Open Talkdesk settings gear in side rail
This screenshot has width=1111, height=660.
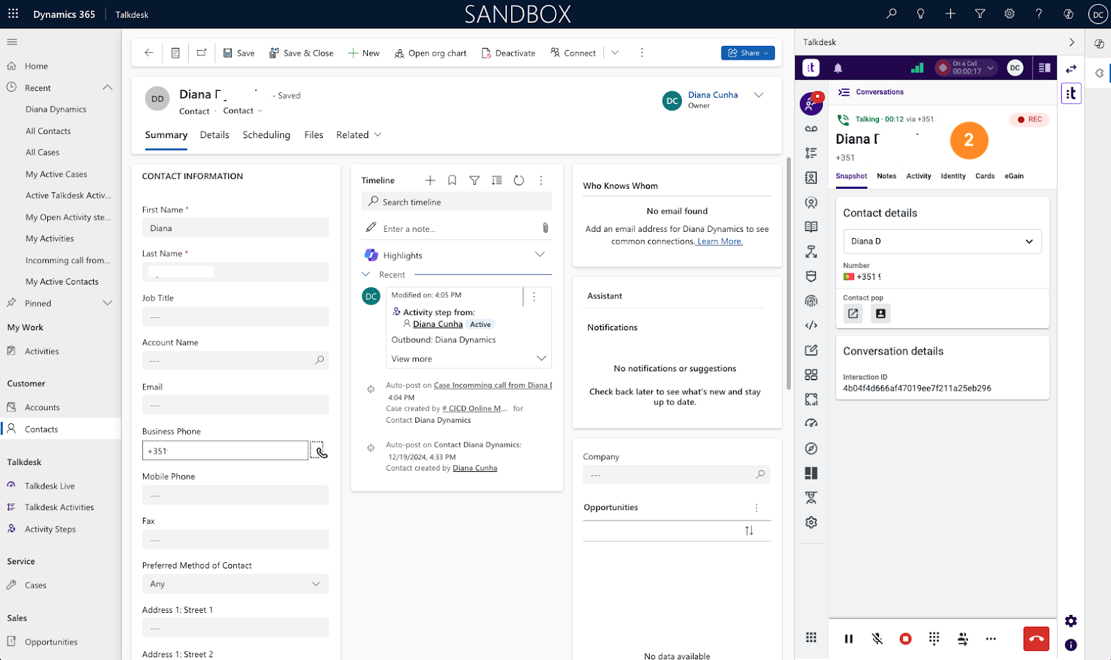(811, 523)
